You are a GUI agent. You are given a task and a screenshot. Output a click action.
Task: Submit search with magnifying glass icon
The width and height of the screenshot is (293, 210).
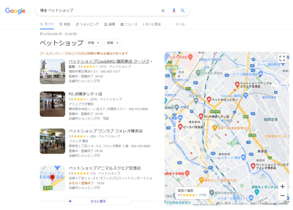click(x=183, y=10)
